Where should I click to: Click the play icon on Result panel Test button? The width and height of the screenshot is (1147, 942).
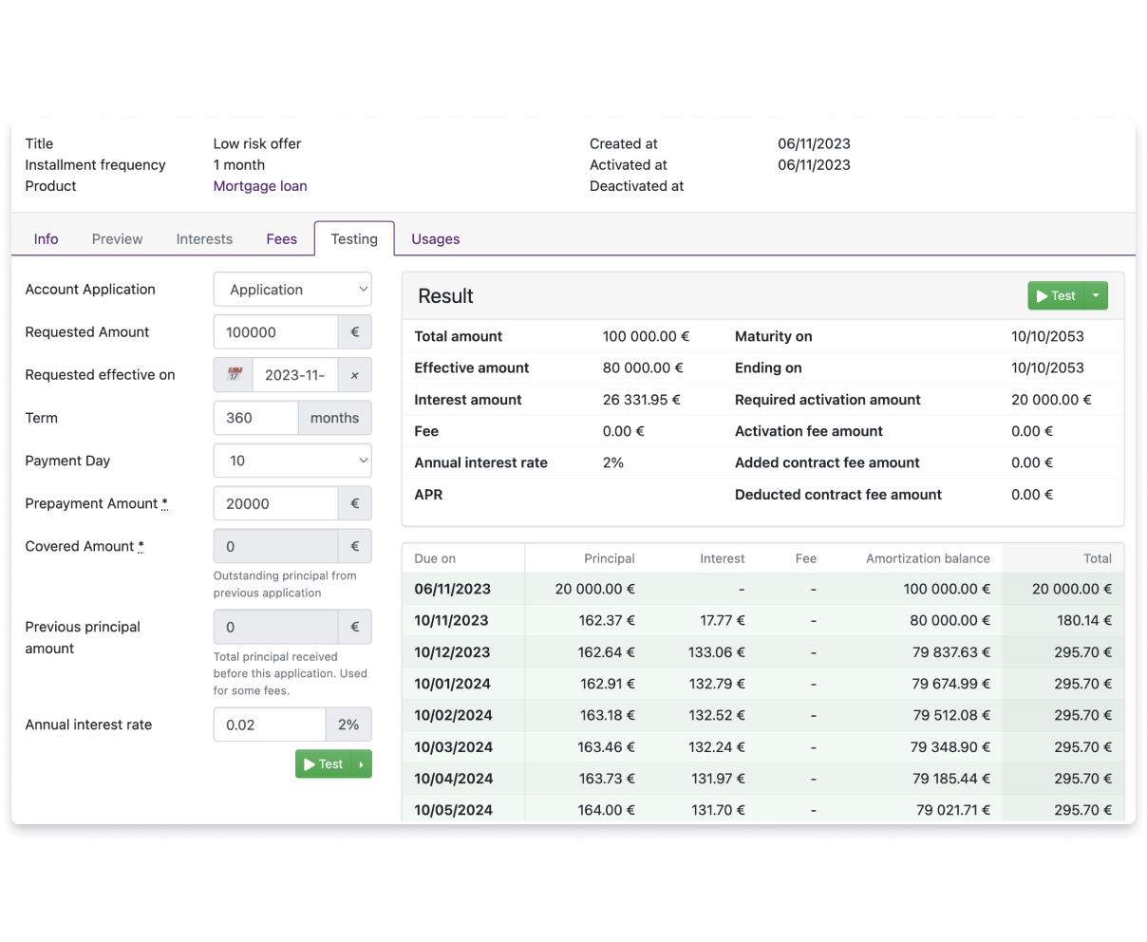1042,296
